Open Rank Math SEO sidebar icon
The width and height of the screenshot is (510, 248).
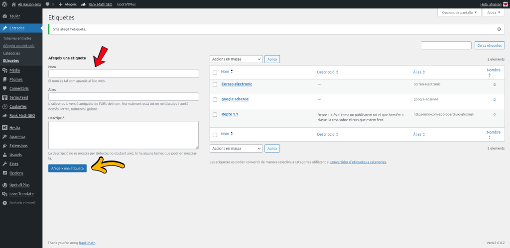pyautogui.click(x=4, y=115)
